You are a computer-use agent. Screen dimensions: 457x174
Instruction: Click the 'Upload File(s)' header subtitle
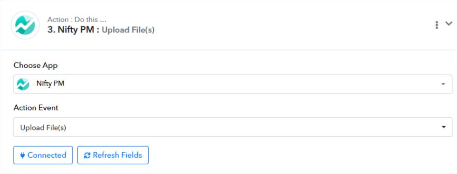[x=128, y=30]
